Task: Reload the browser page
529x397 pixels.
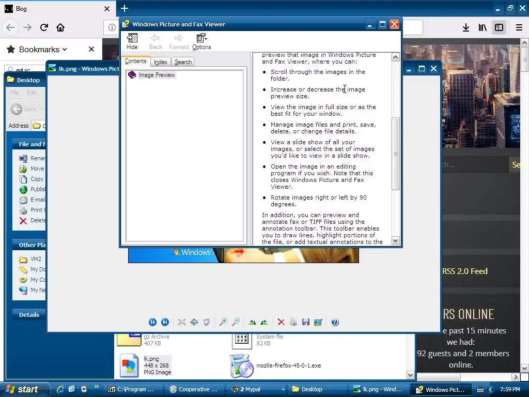Action: 44,27
